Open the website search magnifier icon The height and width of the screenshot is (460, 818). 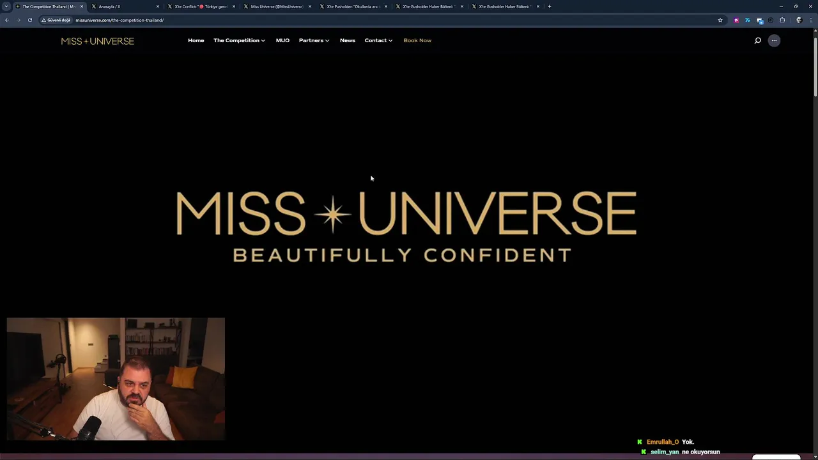pyautogui.click(x=758, y=40)
